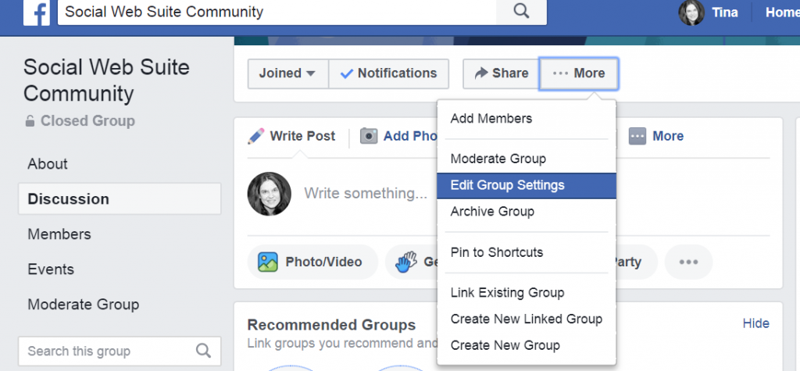Select Create New Linked Group
Viewport: 800px width, 371px height.
click(x=527, y=319)
